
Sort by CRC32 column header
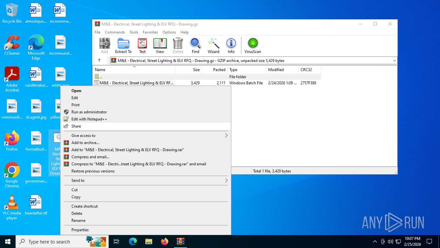point(310,70)
